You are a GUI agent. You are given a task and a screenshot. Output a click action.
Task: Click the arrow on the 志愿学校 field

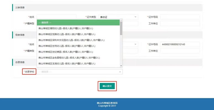click(120, 72)
